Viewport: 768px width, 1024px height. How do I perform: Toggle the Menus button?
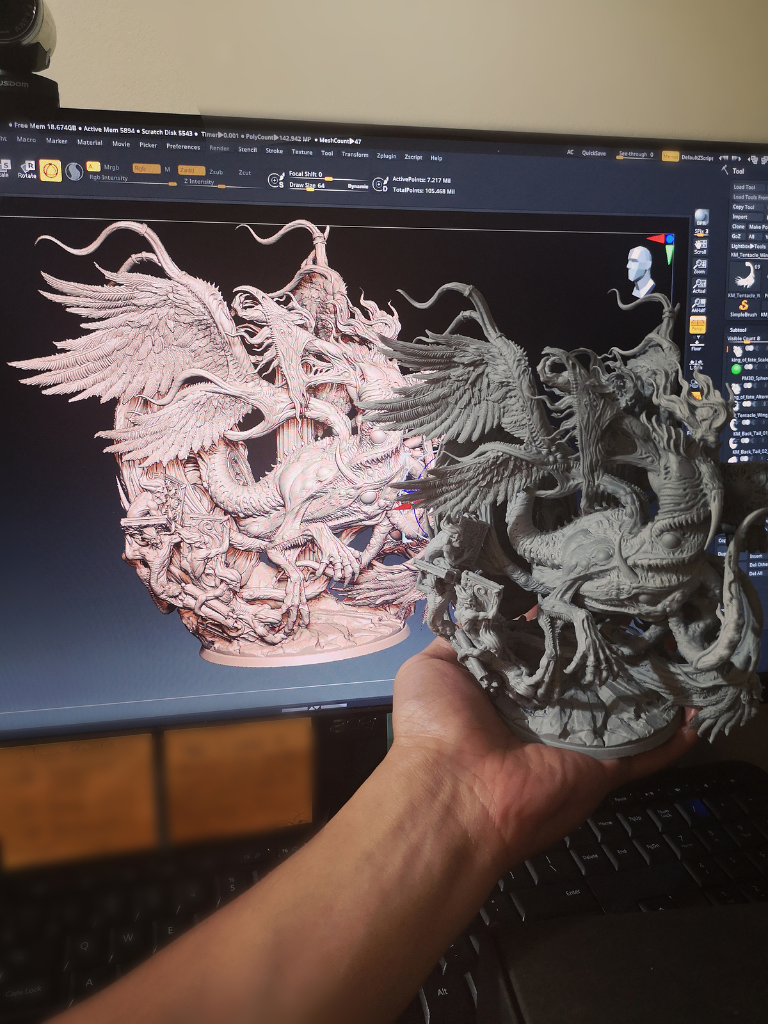point(670,156)
